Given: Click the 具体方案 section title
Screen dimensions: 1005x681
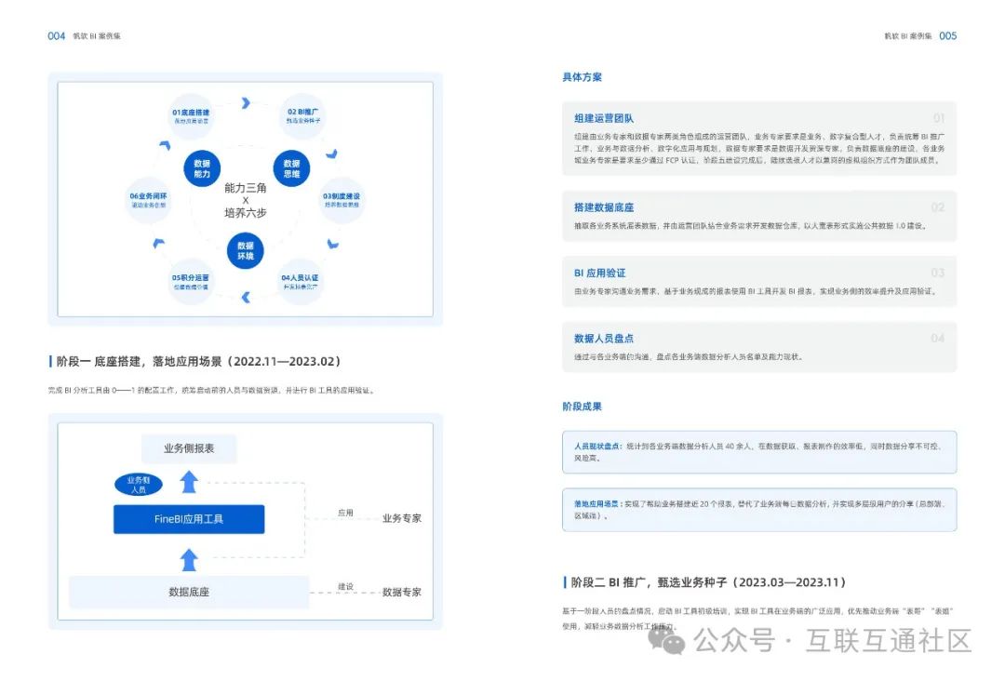Looking at the screenshot, I should [x=582, y=77].
